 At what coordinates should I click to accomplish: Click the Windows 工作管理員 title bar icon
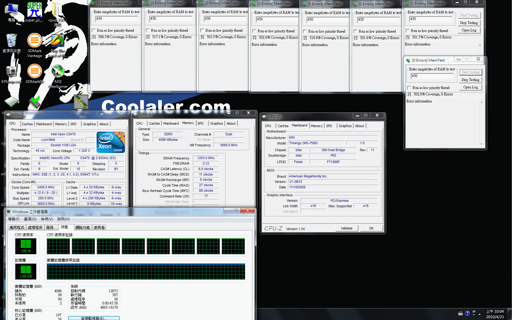(x=8, y=212)
